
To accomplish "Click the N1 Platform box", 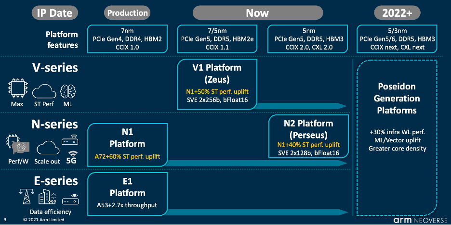I will [127, 146].
